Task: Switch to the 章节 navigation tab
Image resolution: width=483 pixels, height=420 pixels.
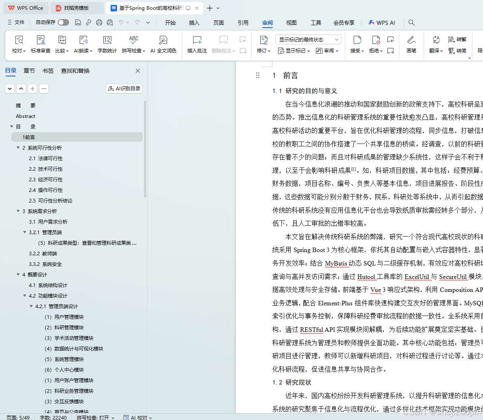Action: tap(29, 71)
